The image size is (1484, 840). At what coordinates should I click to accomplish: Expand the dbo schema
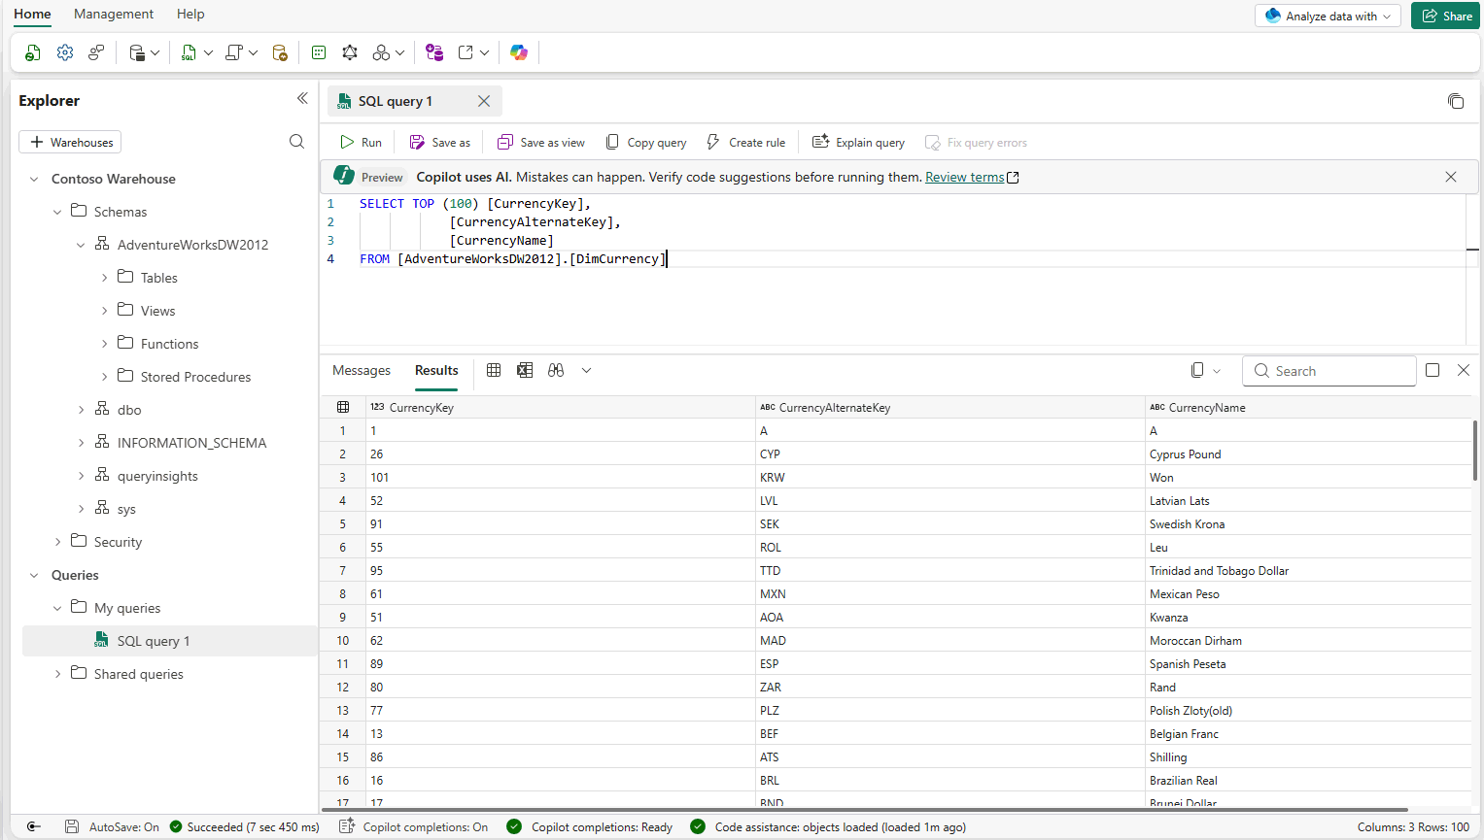[x=81, y=410]
